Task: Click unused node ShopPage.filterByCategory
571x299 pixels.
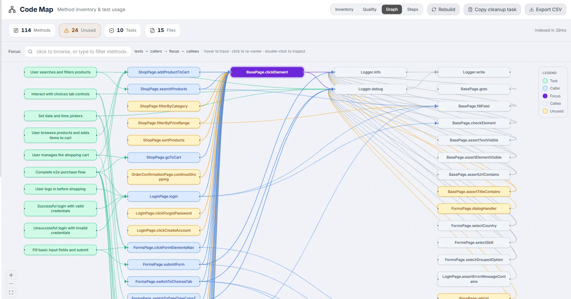Action: click(164, 106)
